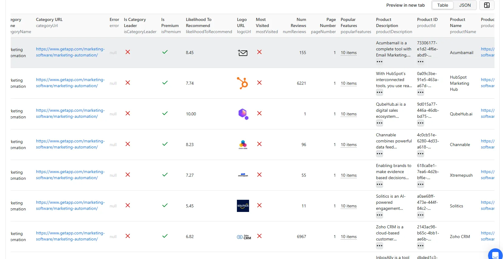Click the Channable logo thumbnail
The width and height of the screenshot is (503, 259).
[243, 145]
